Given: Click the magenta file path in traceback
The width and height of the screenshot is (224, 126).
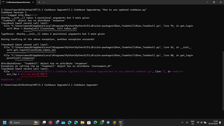Looking at the screenshot, I should pyautogui.click(x=81, y=71).
